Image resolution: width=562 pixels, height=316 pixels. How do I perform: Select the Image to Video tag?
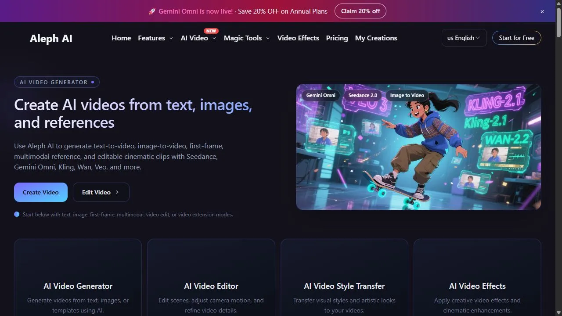coord(407,95)
